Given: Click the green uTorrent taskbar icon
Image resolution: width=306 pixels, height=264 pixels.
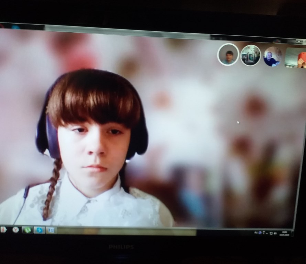Looking at the screenshot, I should click(27, 230).
